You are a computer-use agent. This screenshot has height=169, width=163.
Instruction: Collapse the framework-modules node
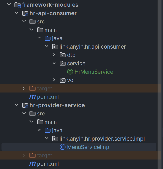click(9, 4)
